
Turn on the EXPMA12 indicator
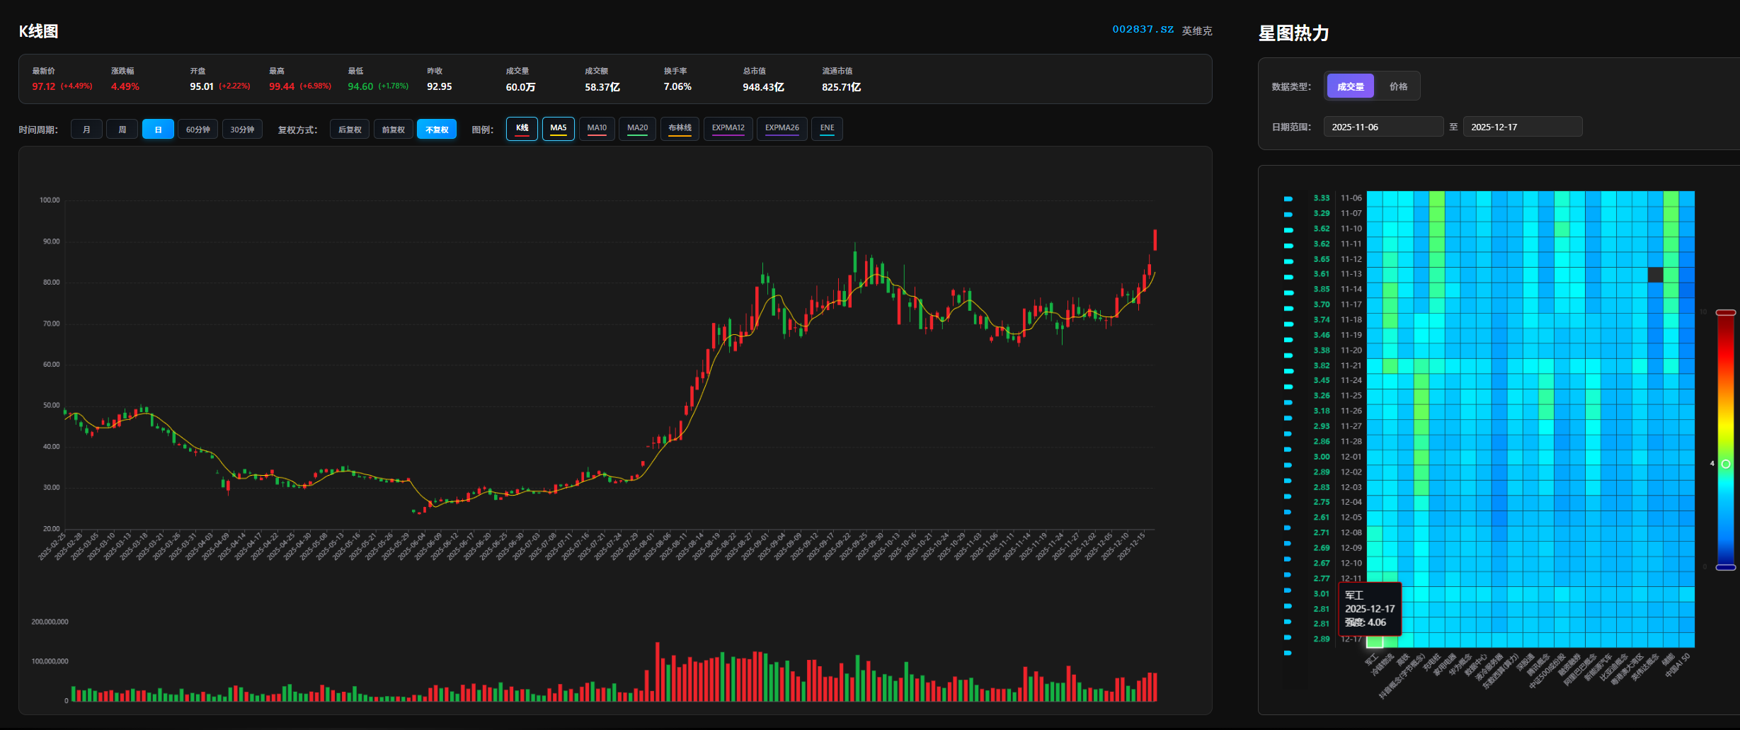[x=728, y=128]
